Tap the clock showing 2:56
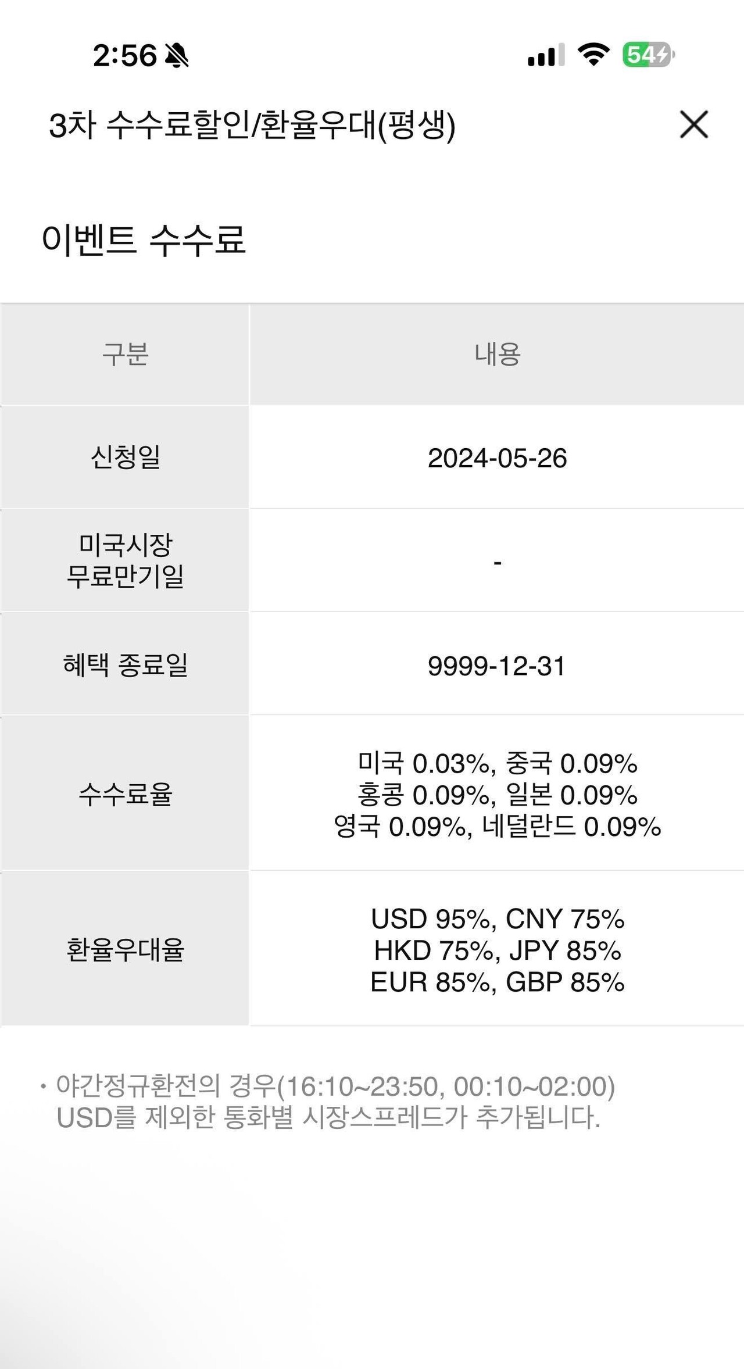This screenshot has width=744, height=1369. coord(124,54)
